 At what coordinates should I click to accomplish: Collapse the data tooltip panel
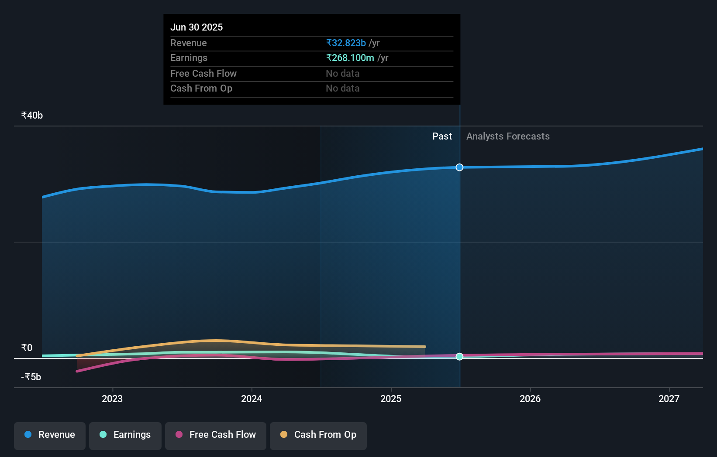coord(311,59)
